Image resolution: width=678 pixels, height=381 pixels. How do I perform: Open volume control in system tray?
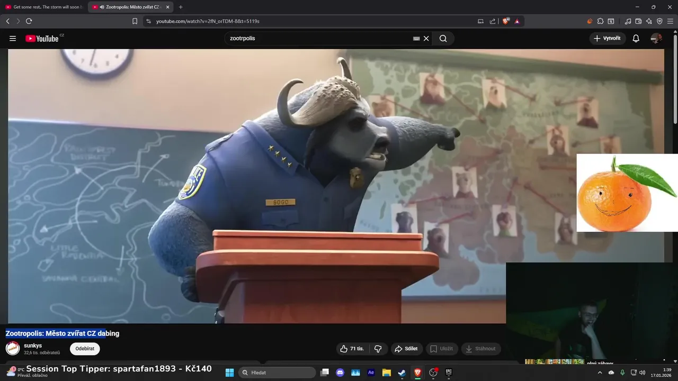coord(642,373)
